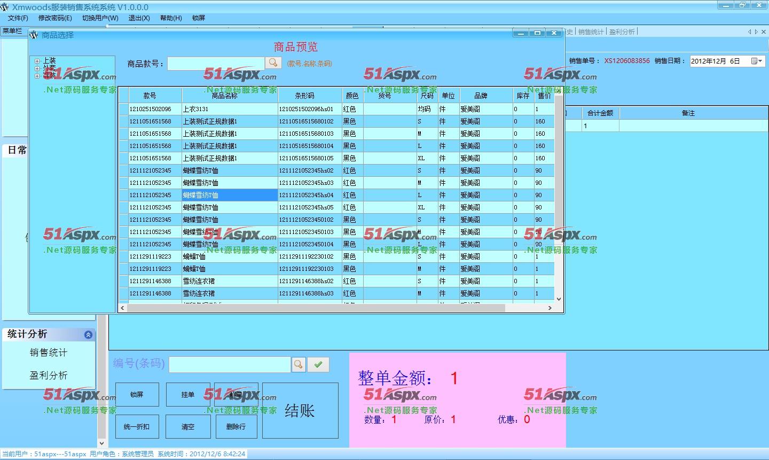
Task: Maximize the 商品选择 dialog
Action: click(x=537, y=33)
